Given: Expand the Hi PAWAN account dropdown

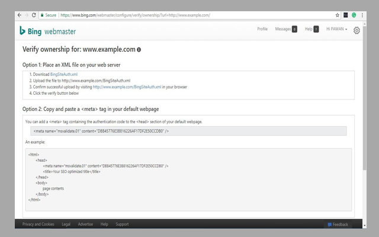Looking at the screenshot, I should 337,29.
